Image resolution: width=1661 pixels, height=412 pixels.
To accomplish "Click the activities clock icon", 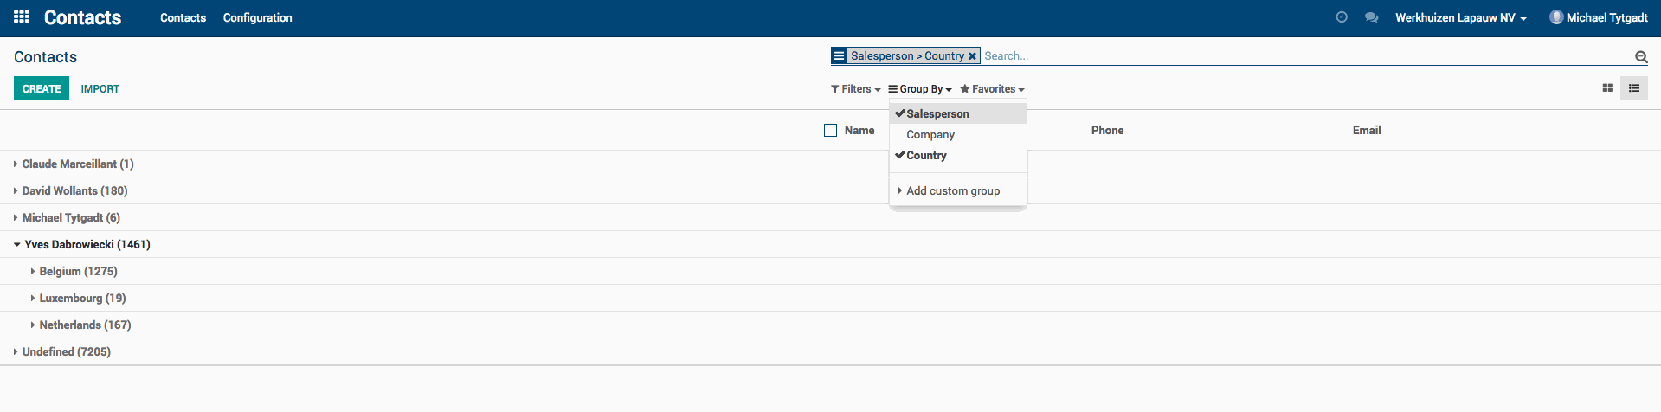I will coord(1342,16).
